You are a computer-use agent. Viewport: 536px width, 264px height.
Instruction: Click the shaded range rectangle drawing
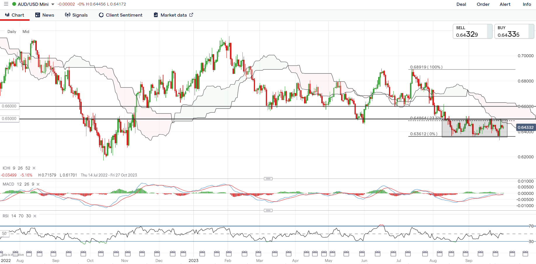(475, 128)
